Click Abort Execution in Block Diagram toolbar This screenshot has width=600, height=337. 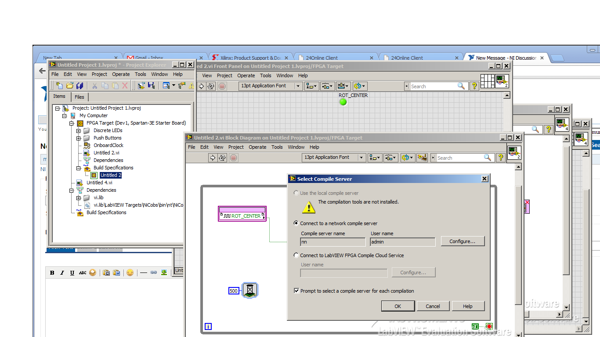234,158
